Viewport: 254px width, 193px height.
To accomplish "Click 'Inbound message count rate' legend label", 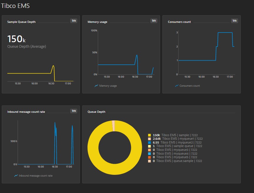I will tap(36, 175).
